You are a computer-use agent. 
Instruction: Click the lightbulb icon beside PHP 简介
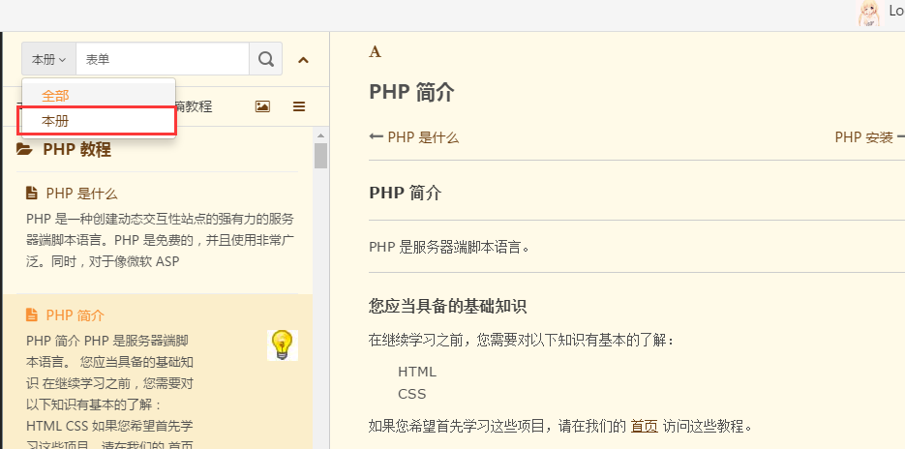coord(282,344)
